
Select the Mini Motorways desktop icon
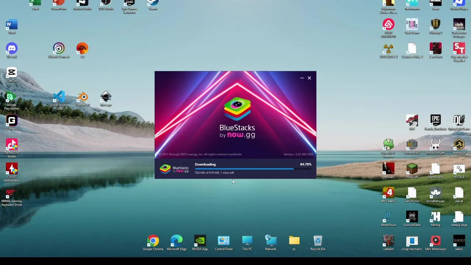pyautogui.click(x=436, y=243)
